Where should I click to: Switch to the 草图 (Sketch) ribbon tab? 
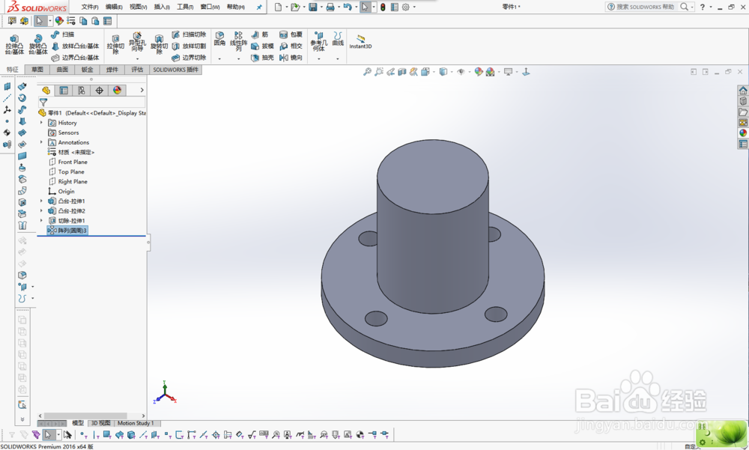coord(37,70)
